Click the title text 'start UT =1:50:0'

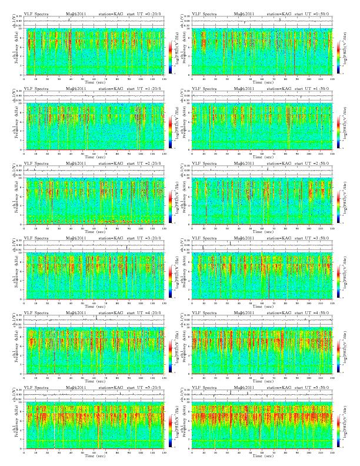pyautogui.click(x=312, y=89)
